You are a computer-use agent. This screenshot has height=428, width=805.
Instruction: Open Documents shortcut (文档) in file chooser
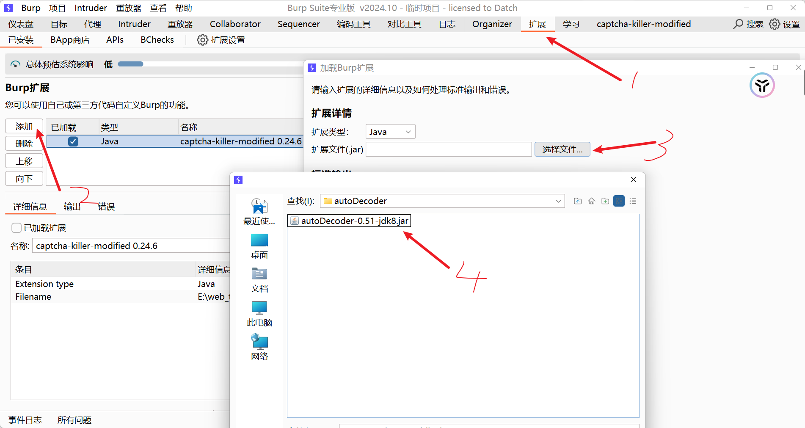[259, 280]
